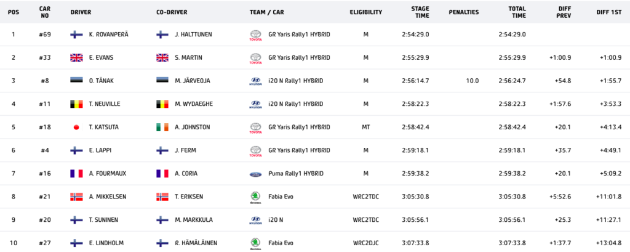Select co-driver M. Wydaeghe's name
Viewport: 630px width, 252px height.
pyautogui.click(x=194, y=104)
